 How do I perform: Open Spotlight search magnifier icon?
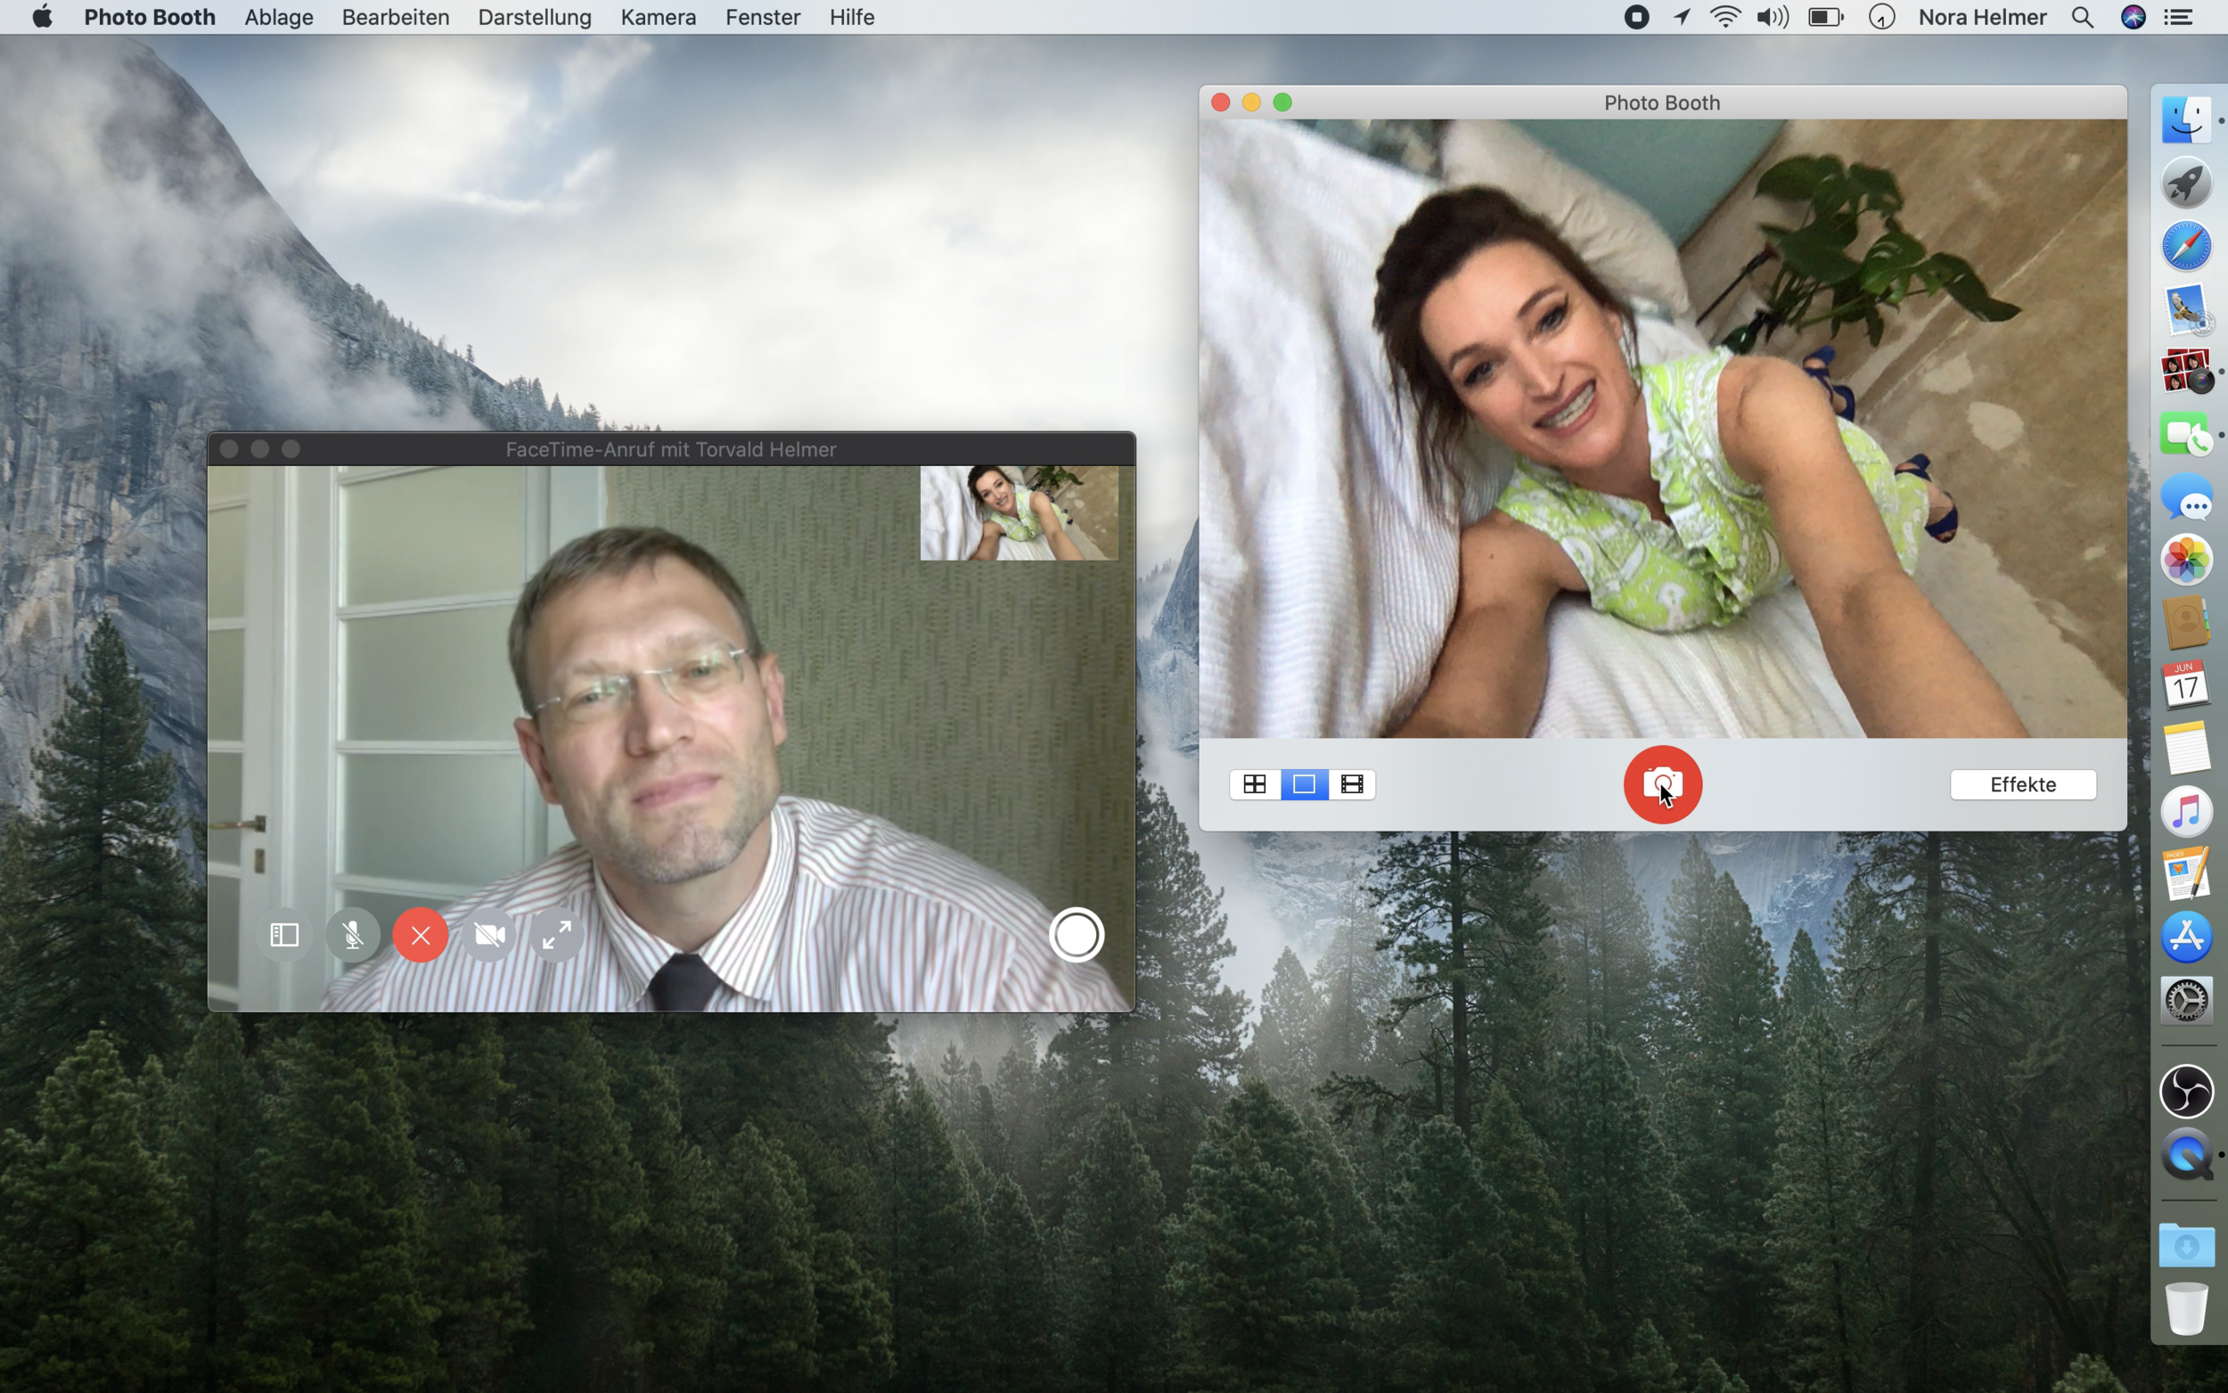pos(2082,17)
